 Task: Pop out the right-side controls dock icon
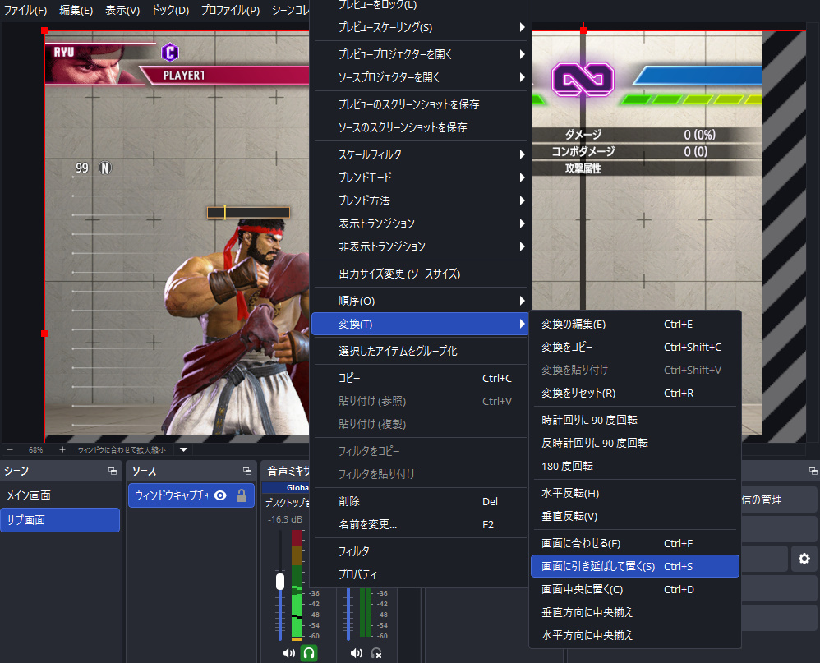pyautogui.click(x=813, y=471)
